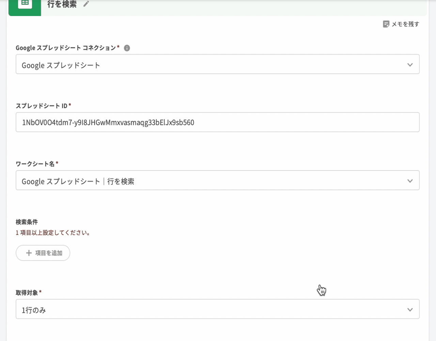Click the green Google Sheets step icon

pos(25,4)
